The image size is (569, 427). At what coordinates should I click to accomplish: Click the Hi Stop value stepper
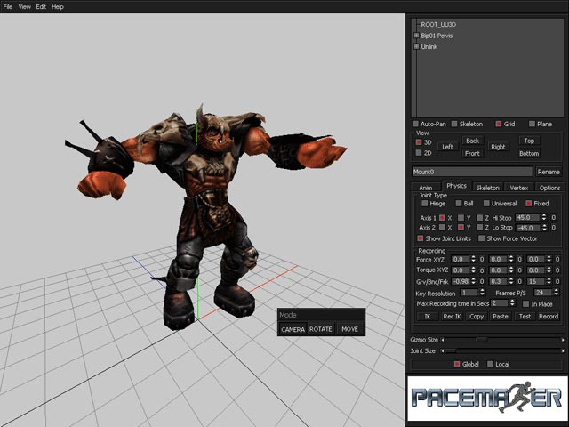click(543, 217)
